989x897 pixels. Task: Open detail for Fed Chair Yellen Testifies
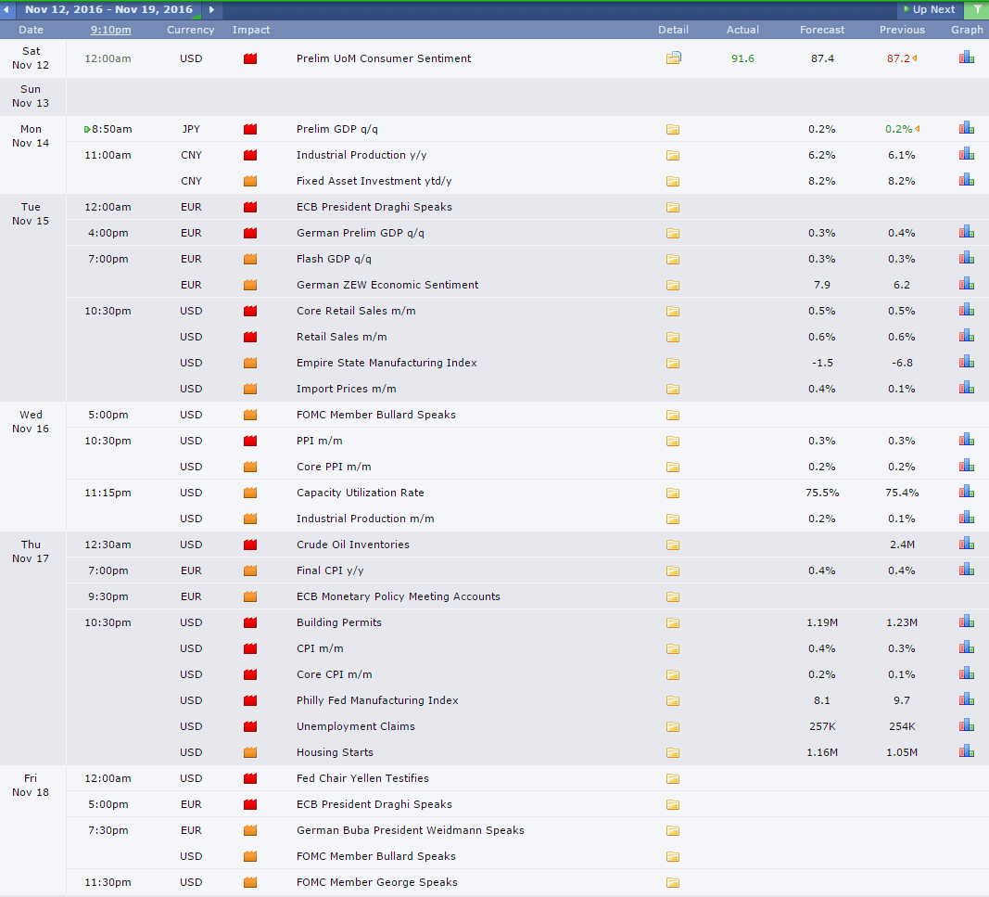pos(673,779)
